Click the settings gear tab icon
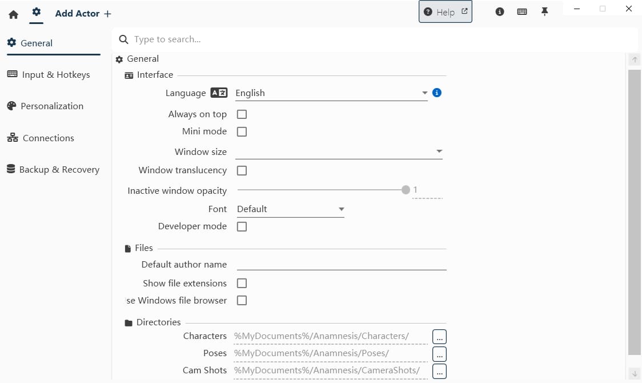This screenshot has height=383, width=642. tap(37, 12)
